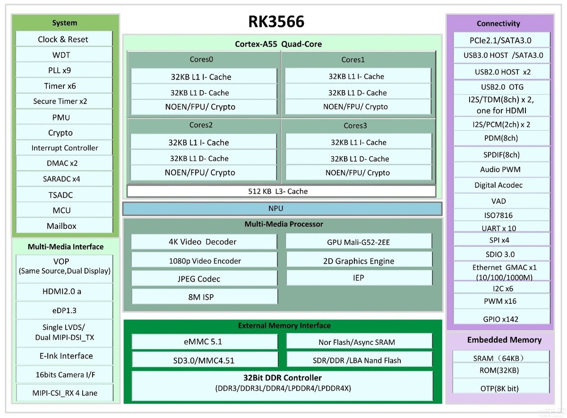The image size is (567, 418).
Task: Click the HDMI2.0 a block
Action: (64, 292)
